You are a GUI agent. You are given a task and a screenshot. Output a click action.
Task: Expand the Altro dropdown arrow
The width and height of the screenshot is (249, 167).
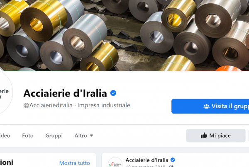(91, 136)
